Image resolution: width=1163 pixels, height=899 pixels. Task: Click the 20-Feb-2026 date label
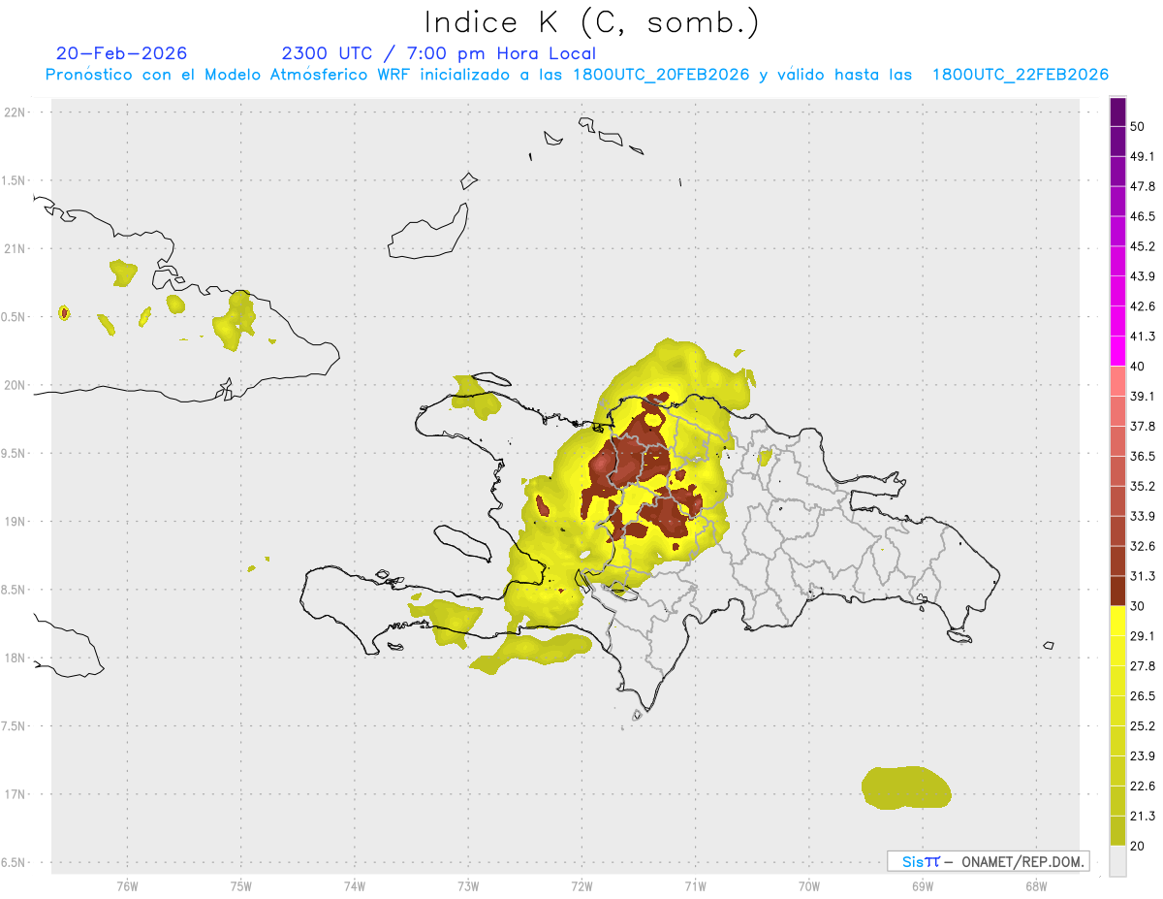point(121,53)
